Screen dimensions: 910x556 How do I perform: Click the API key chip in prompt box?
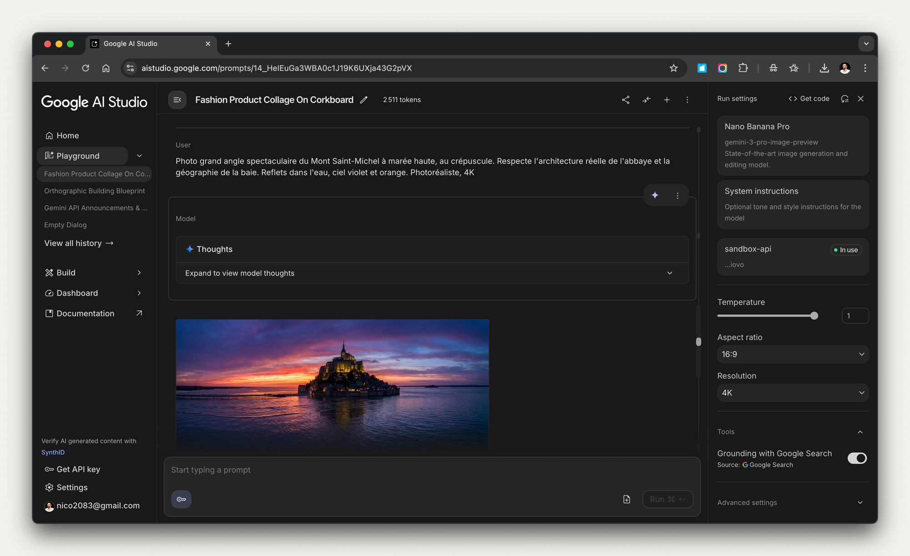point(181,499)
